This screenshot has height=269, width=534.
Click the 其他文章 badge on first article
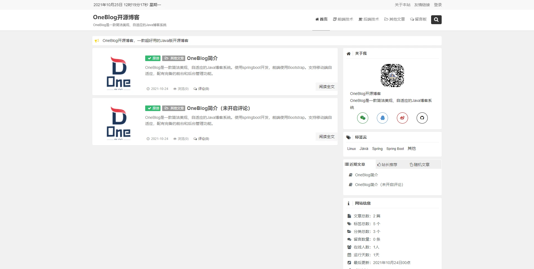tap(174, 58)
